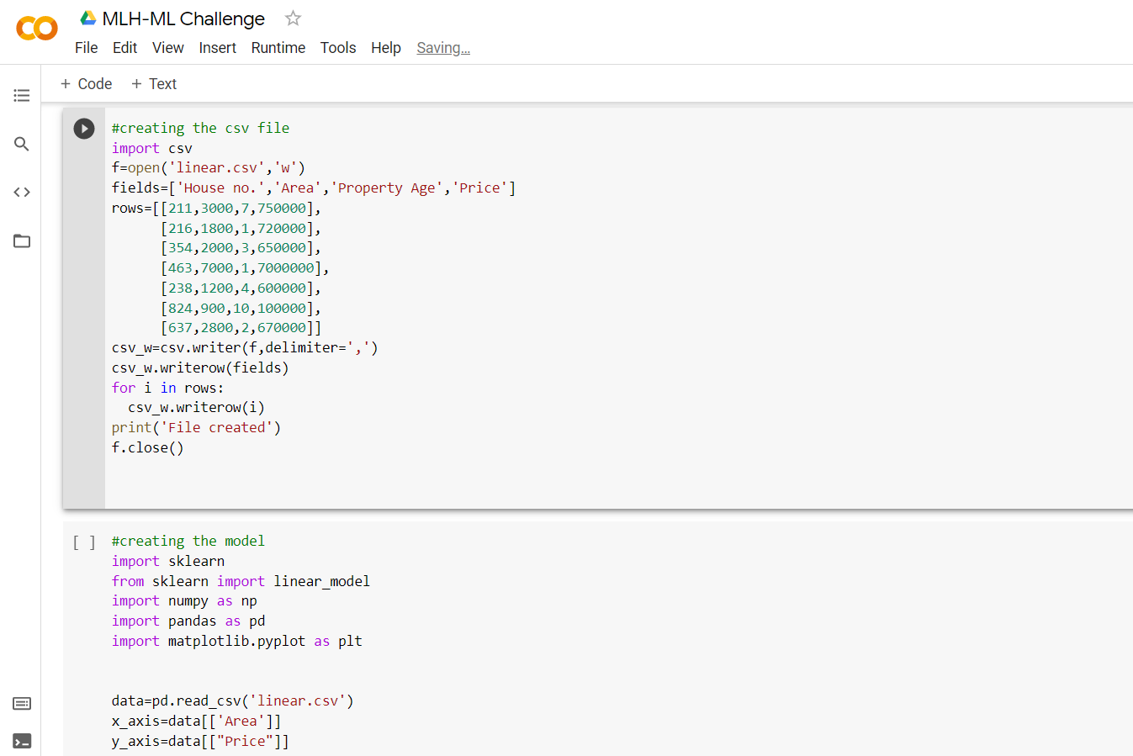Screen dimensions: 1133x756
Task: Open the terminal icon at bottom left
Action: coord(22,741)
